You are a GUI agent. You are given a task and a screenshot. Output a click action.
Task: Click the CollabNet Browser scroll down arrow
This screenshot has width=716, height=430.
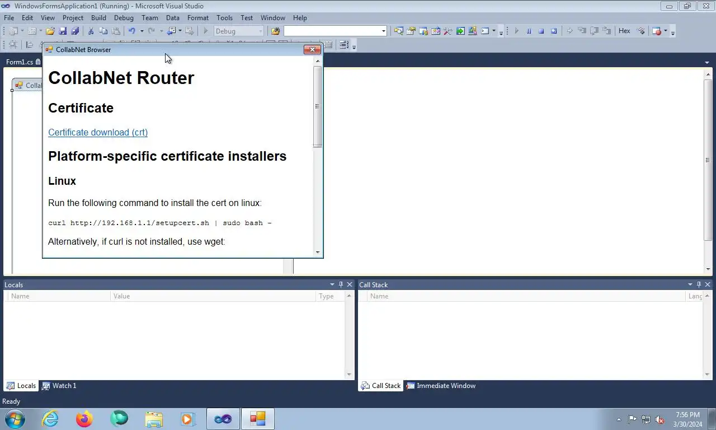318,253
